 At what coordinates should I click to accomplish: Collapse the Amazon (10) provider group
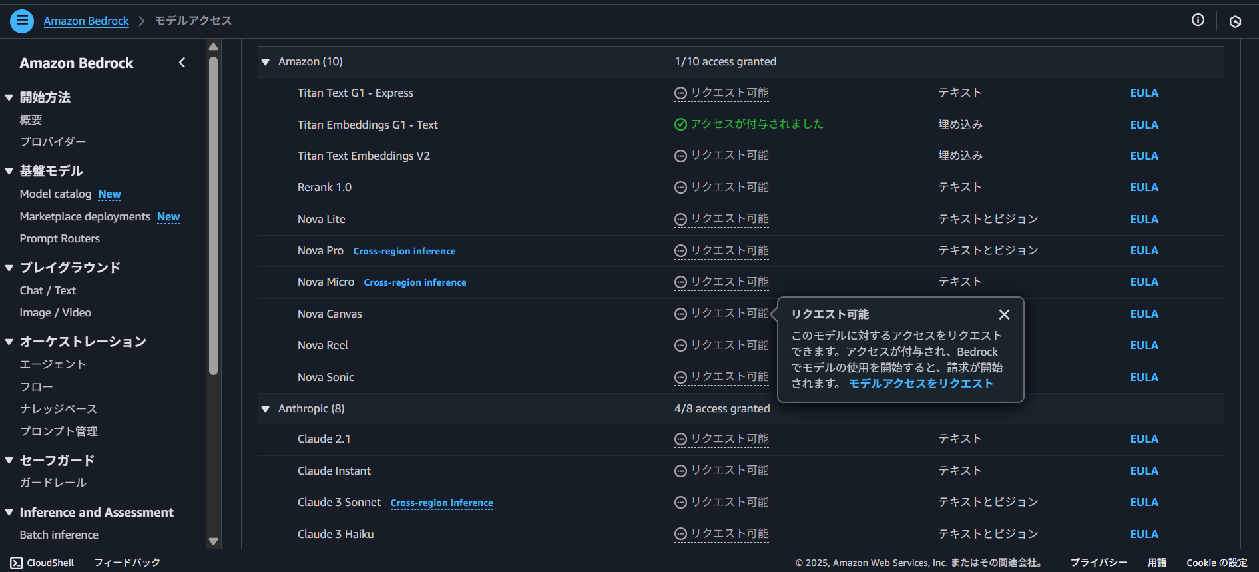pyautogui.click(x=266, y=62)
